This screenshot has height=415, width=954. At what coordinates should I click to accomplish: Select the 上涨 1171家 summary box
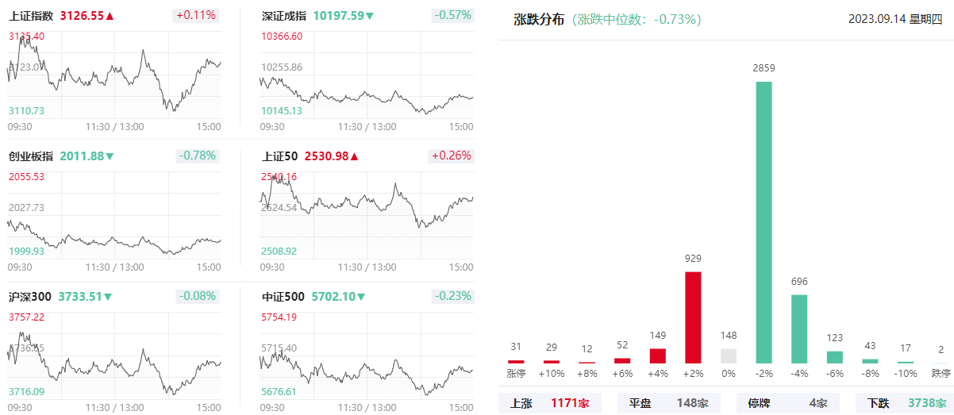pyautogui.click(x=549, y=403)
